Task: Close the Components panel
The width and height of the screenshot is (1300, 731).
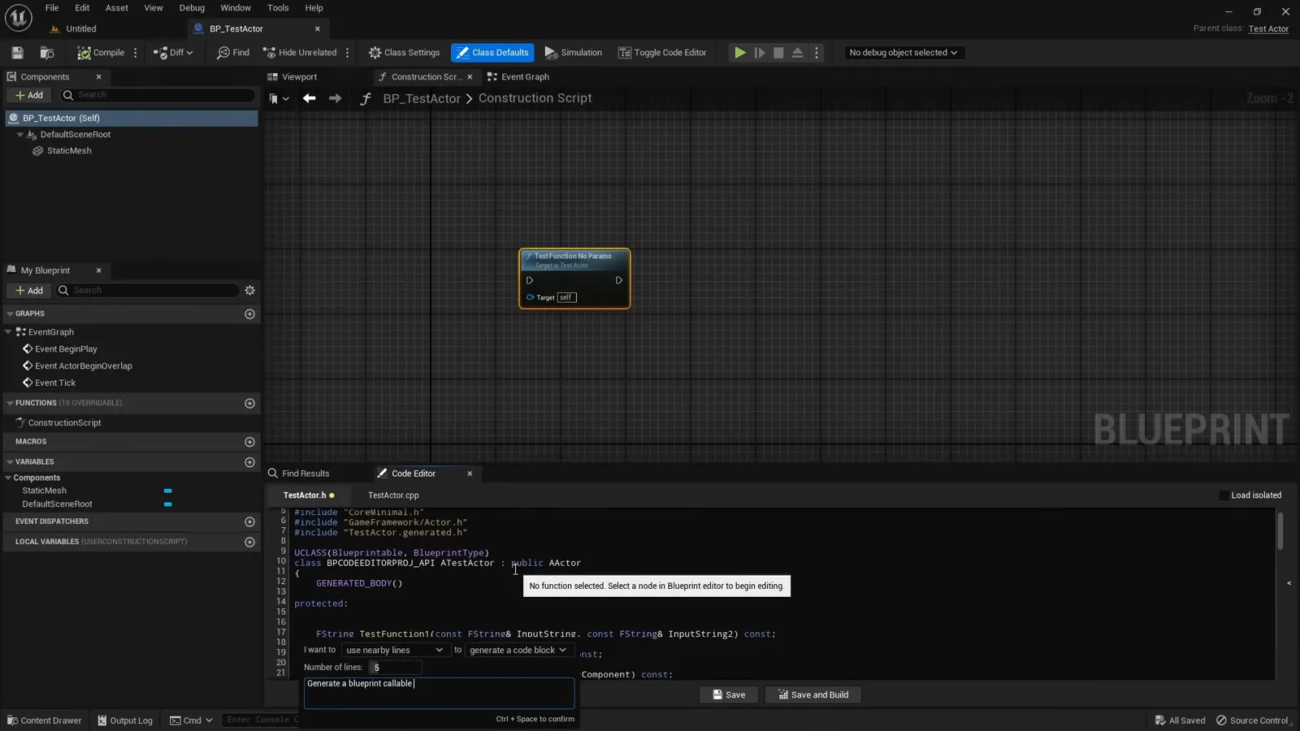Action: pyautogui.click(x=99, y=77)
